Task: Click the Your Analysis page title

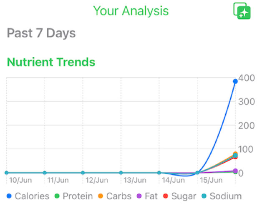Action: click(131, 11)
